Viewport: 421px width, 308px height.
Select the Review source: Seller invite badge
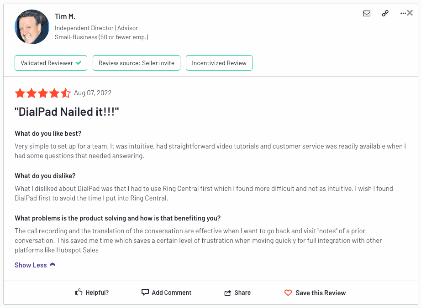137,63
